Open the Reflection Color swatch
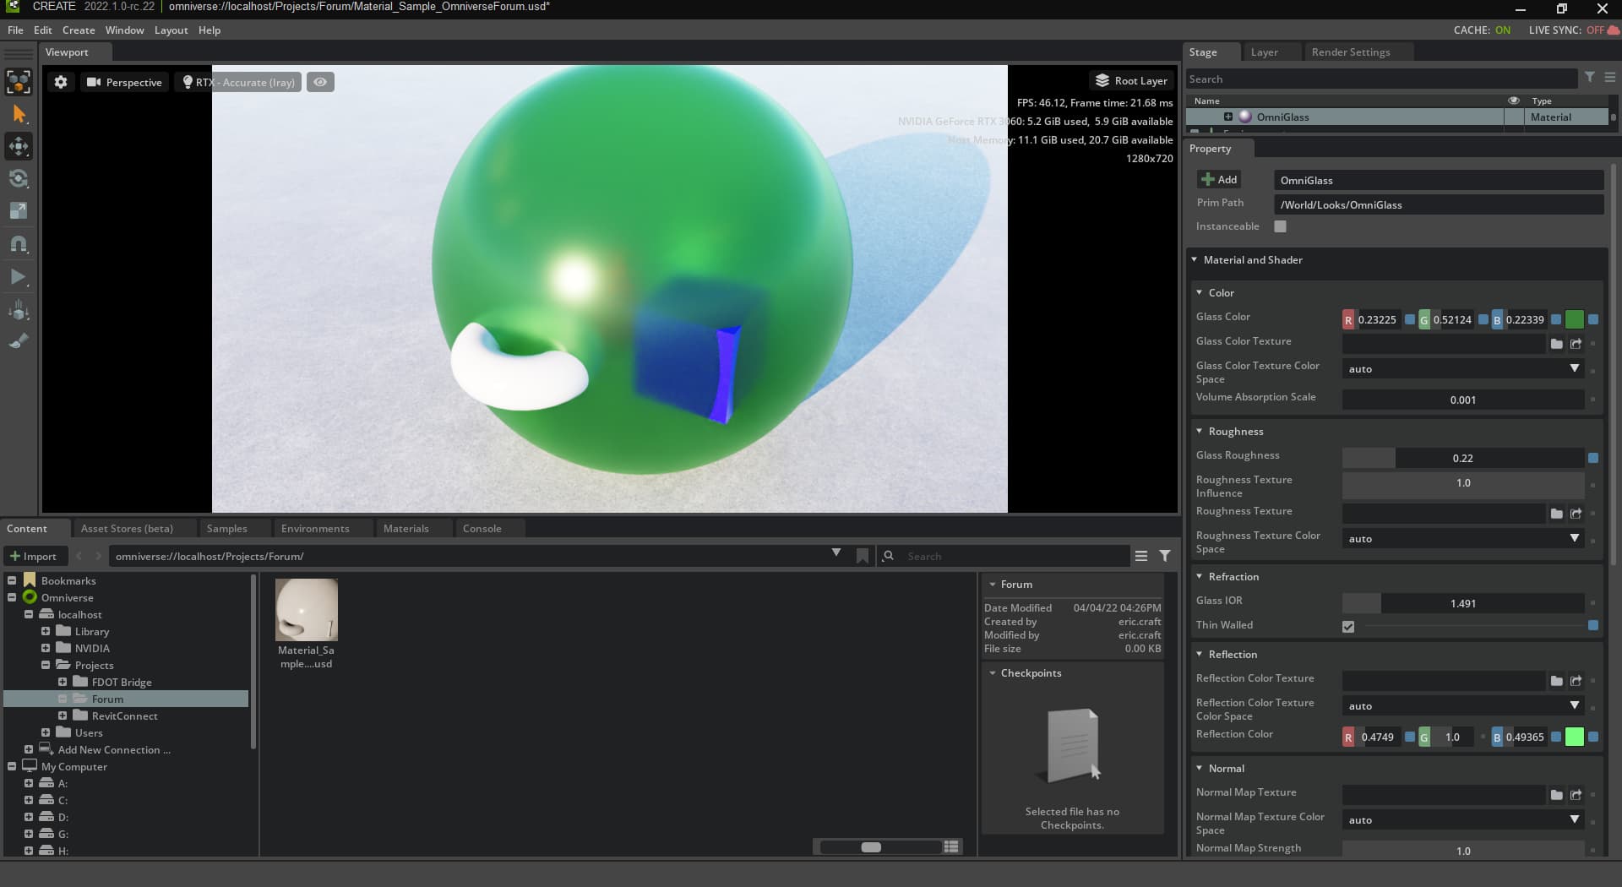This screenshot has width=1622, height=887. [1575, 737]
